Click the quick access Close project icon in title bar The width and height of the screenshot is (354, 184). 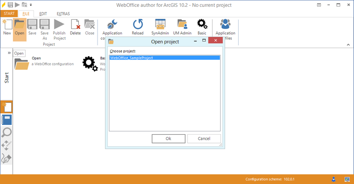tap(24, 5)
